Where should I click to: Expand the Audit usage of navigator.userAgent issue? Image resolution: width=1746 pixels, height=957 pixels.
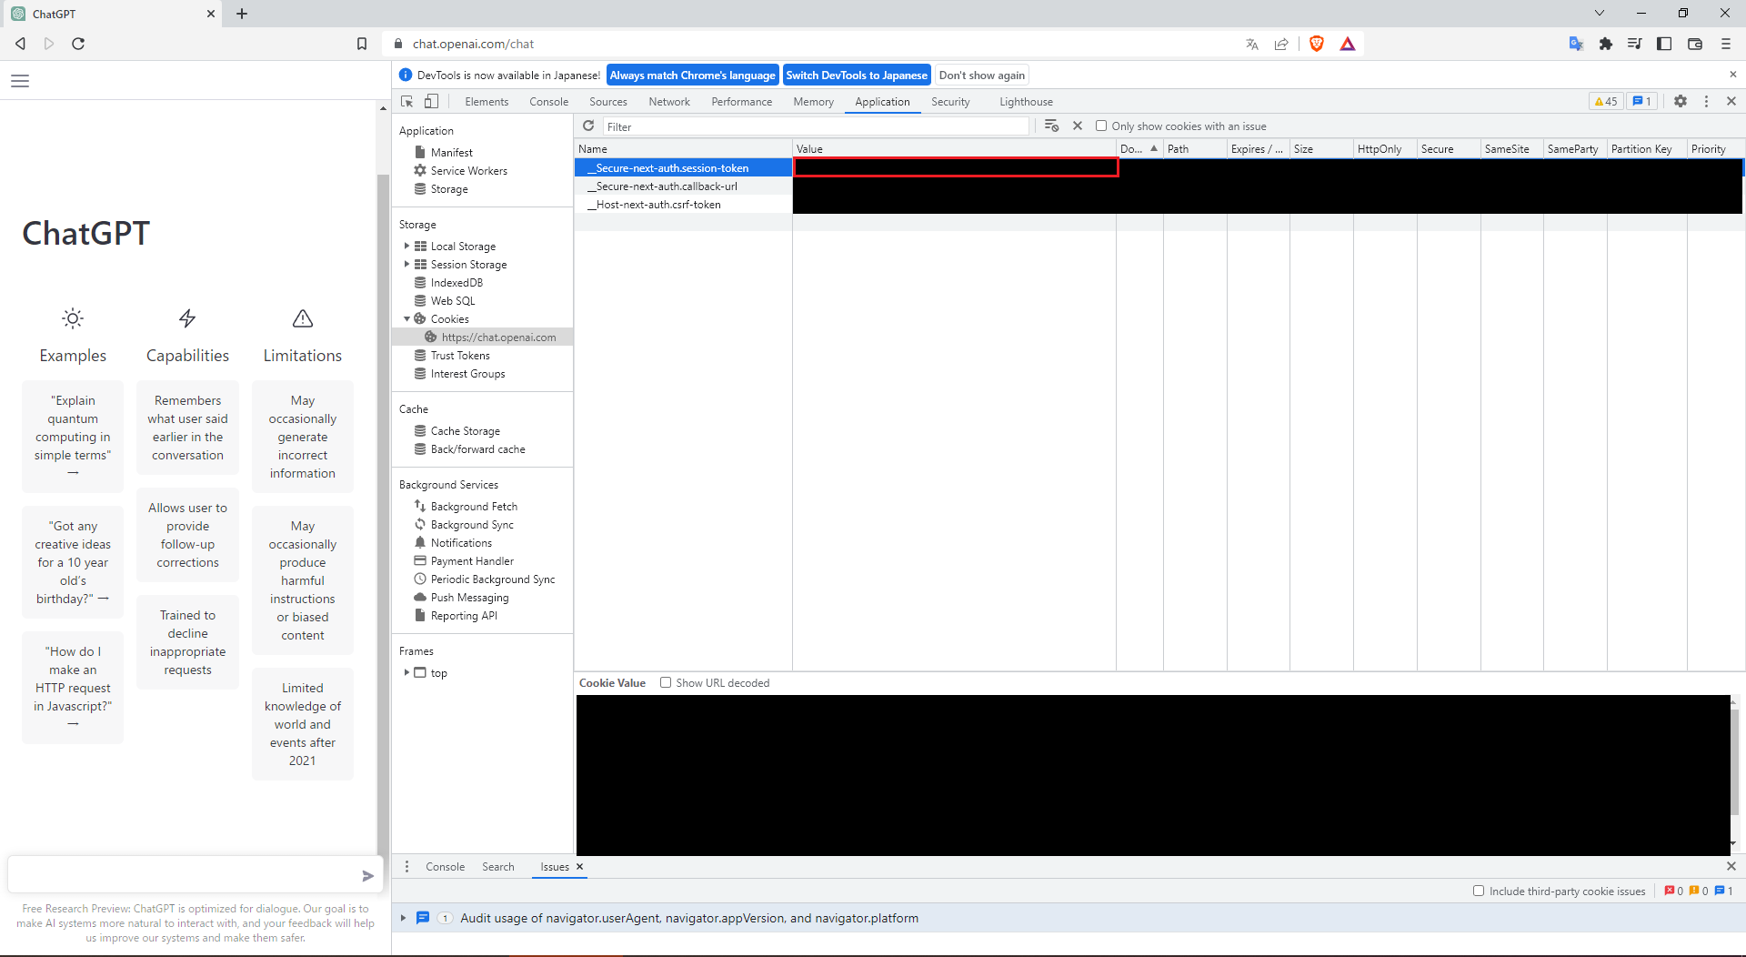coord(403,918)
